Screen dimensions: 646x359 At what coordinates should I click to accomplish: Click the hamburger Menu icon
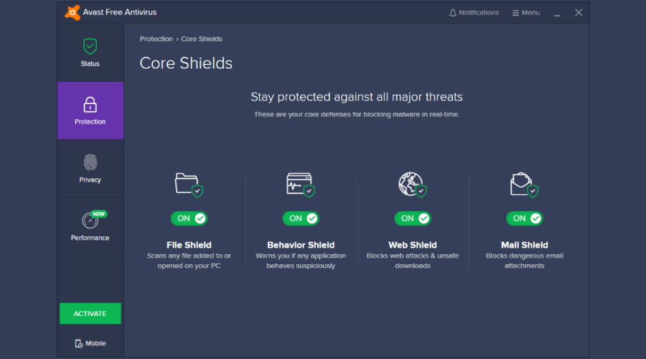[x=515, y=13]
